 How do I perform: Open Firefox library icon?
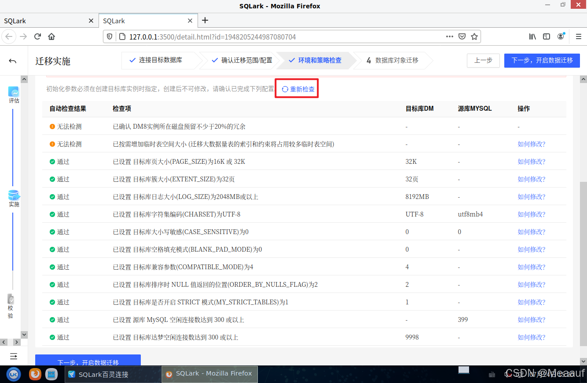pos(532,36)
